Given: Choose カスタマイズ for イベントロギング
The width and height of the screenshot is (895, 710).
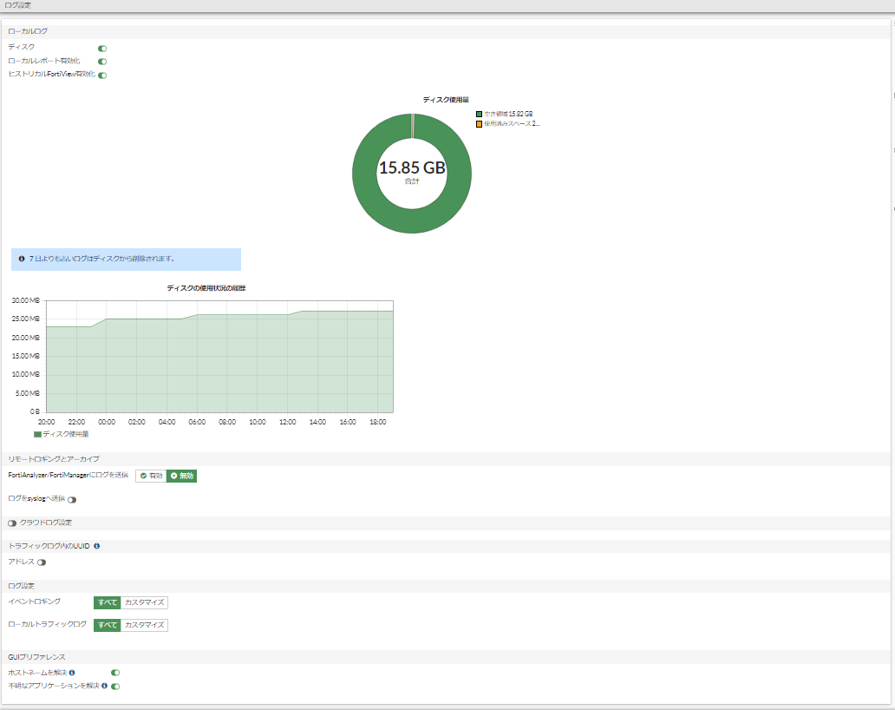Looking at the screenshot, I should point(145,602).
